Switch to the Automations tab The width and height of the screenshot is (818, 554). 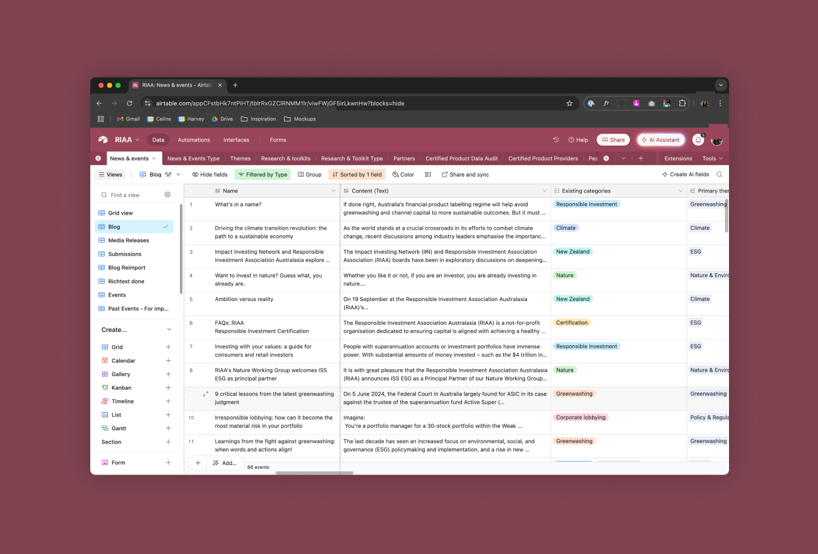click(194, 140)
